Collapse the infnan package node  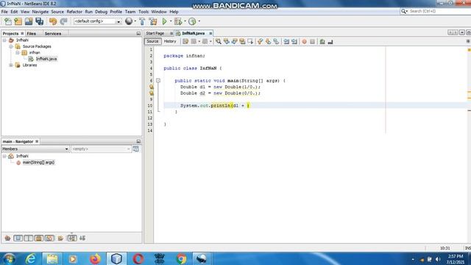[x=18, y=52]
